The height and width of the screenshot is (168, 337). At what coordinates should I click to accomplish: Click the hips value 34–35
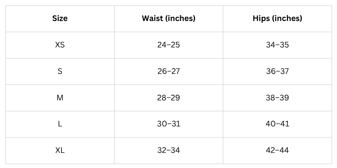[x=277, y=45]
